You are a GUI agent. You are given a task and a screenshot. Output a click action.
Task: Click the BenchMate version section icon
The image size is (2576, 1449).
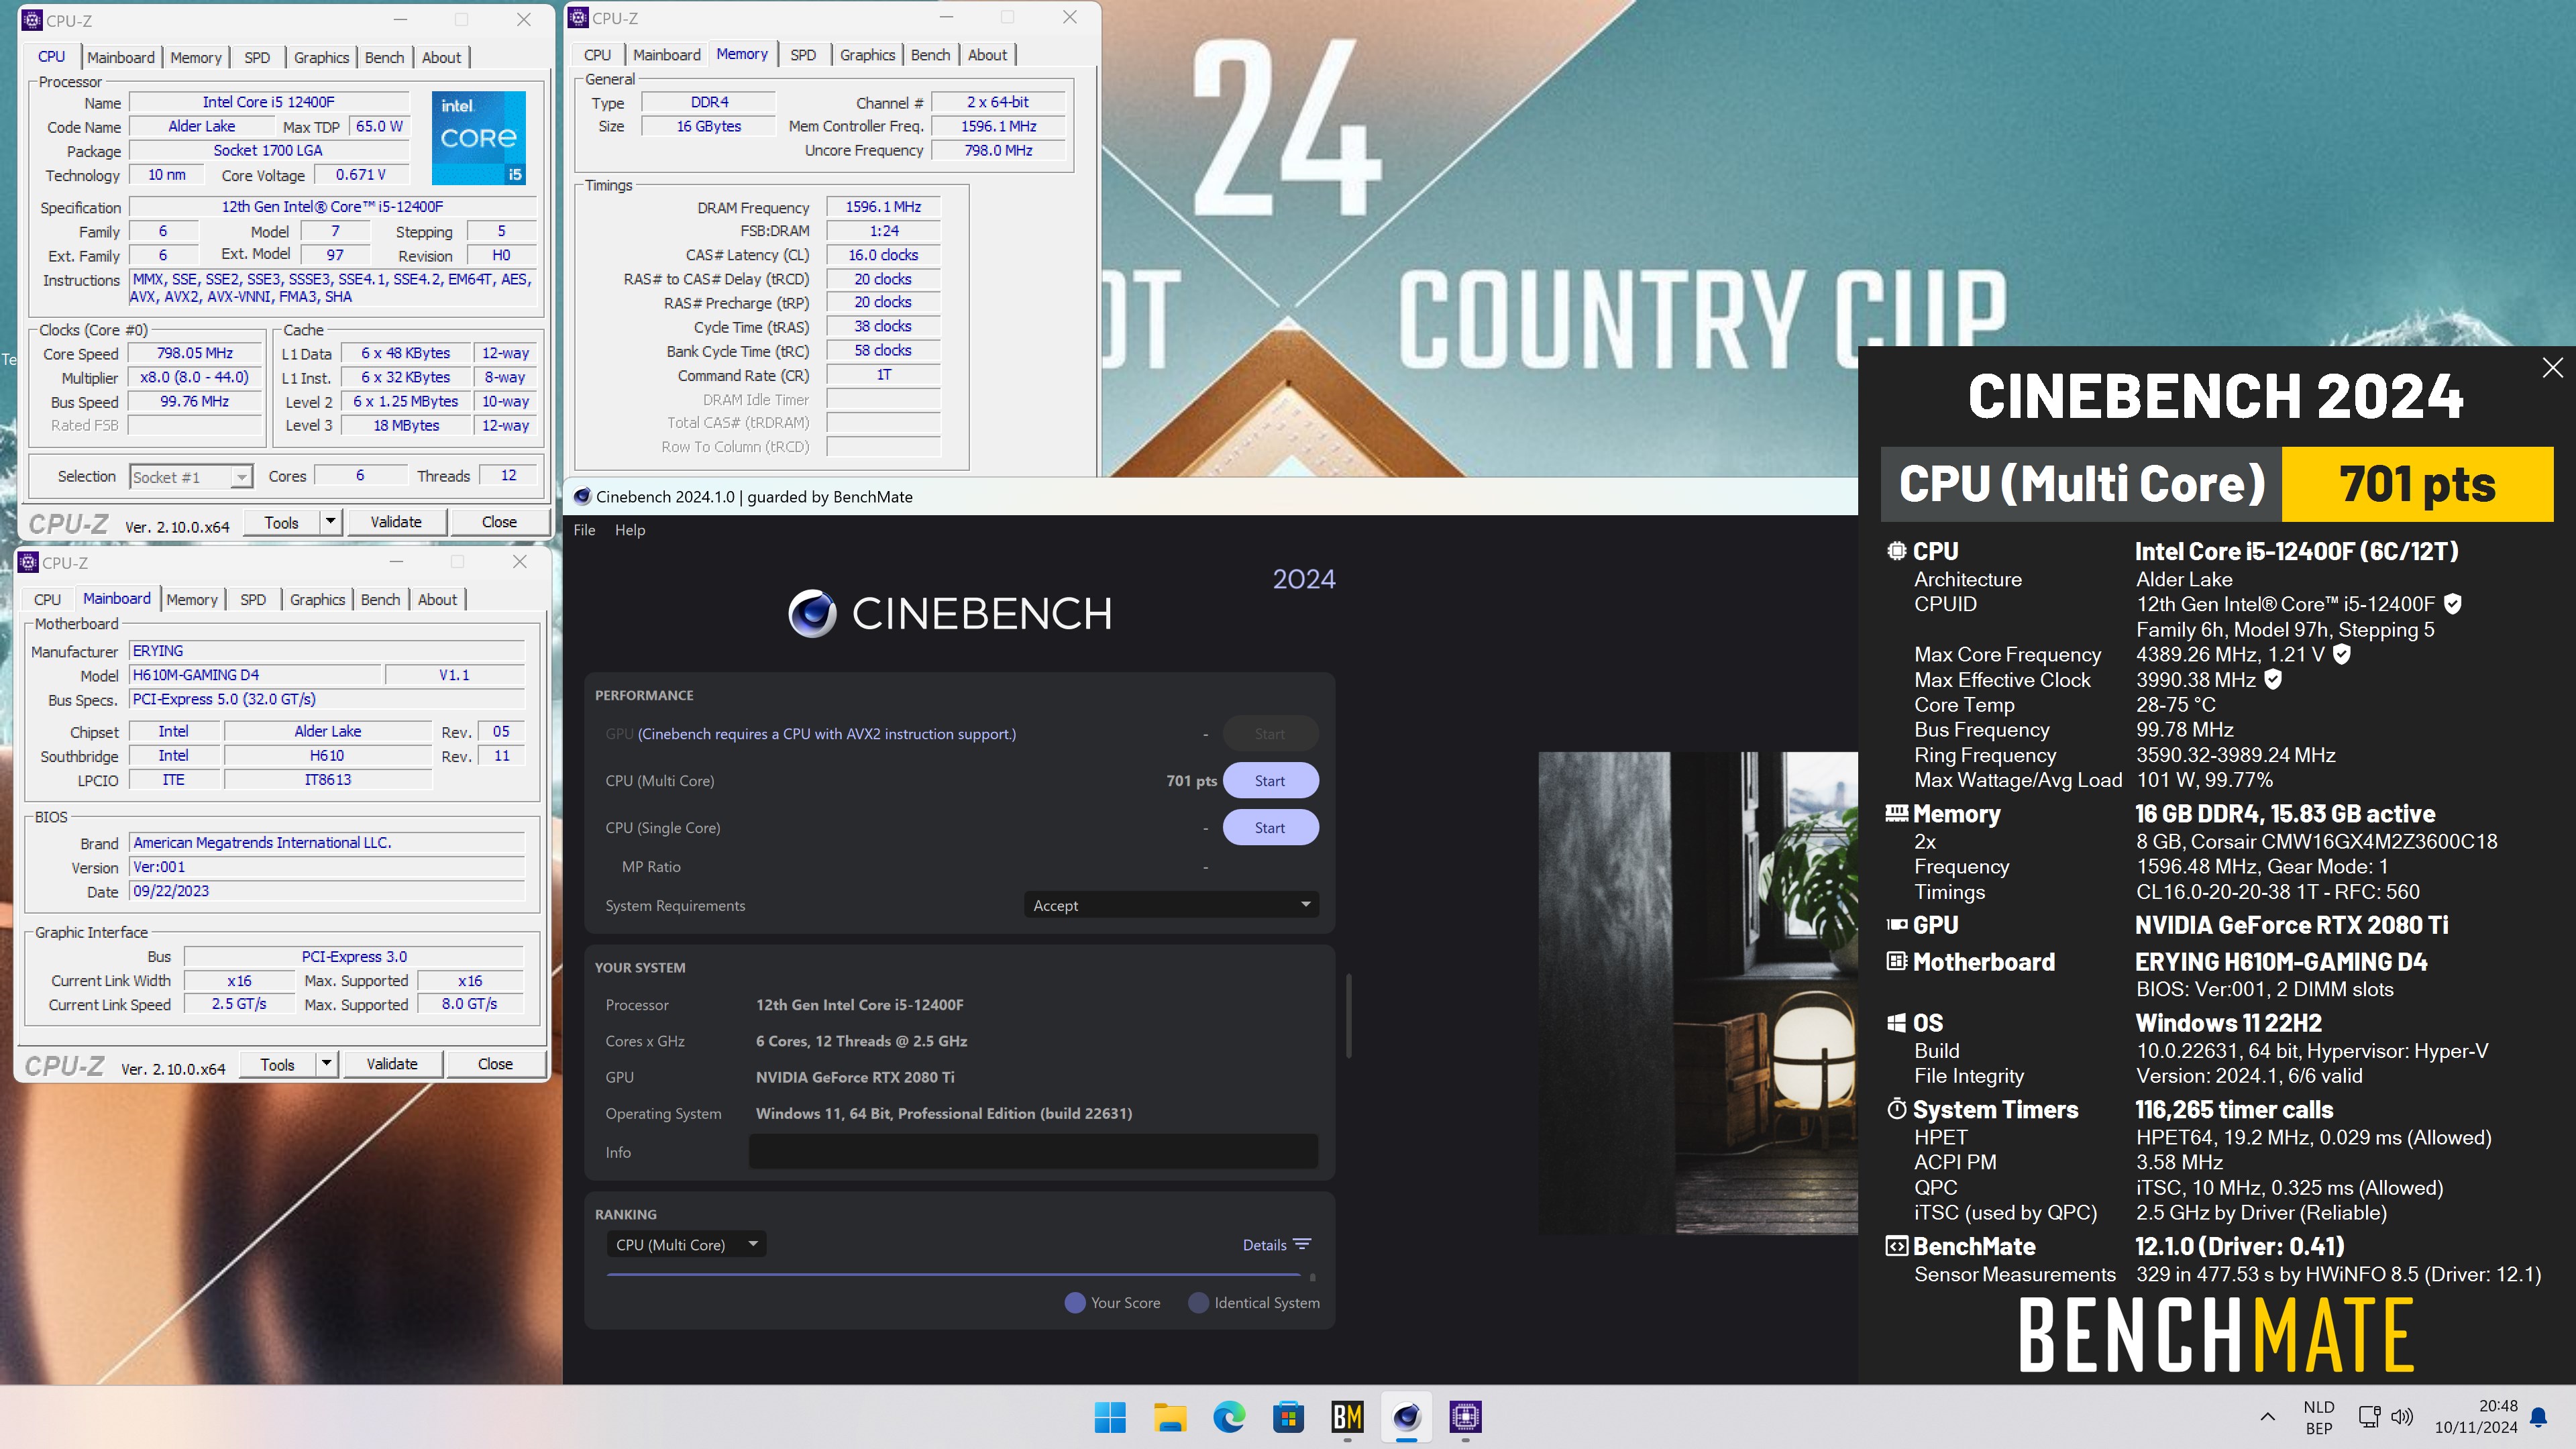tap(1896, 1246)
